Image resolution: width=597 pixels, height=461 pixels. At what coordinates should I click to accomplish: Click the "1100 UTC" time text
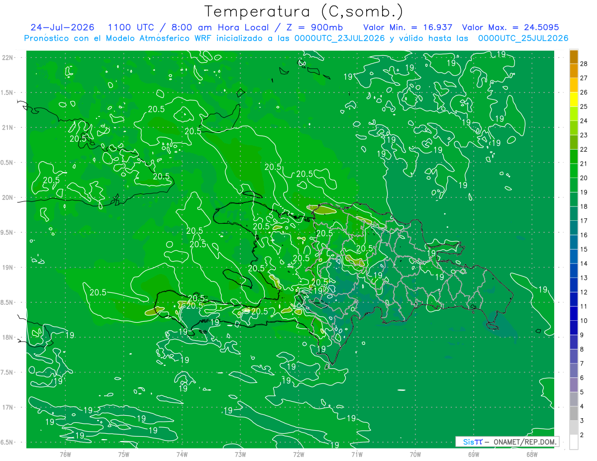click(x=132, y=27)
